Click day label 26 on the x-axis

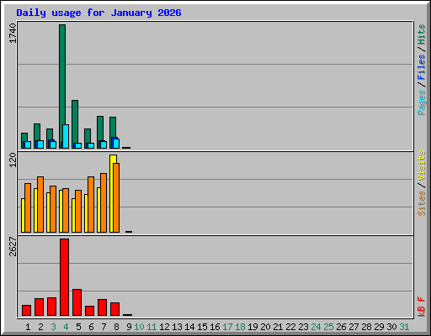(x=341, y=327)
